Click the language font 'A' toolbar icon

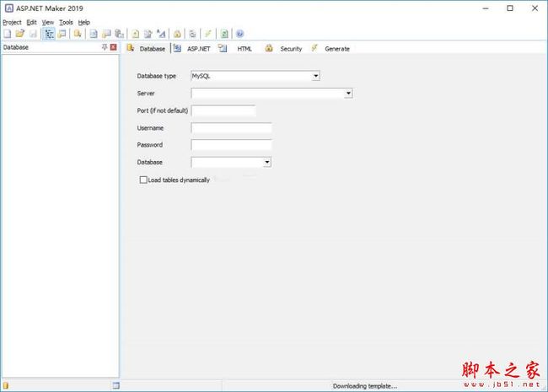coord(161,34)
